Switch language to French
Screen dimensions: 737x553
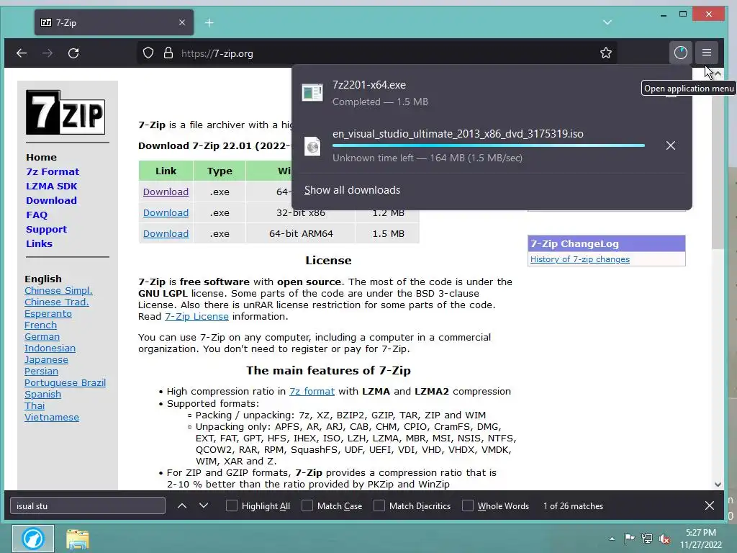(40, 325)
